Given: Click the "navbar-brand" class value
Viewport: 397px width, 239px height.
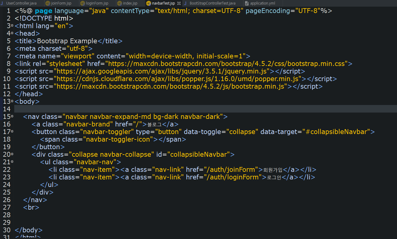Looking at the screenshot, I should [x=88, y=124].
